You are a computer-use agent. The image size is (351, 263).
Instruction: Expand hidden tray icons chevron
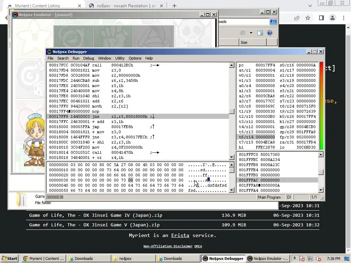tap(294, 258)
